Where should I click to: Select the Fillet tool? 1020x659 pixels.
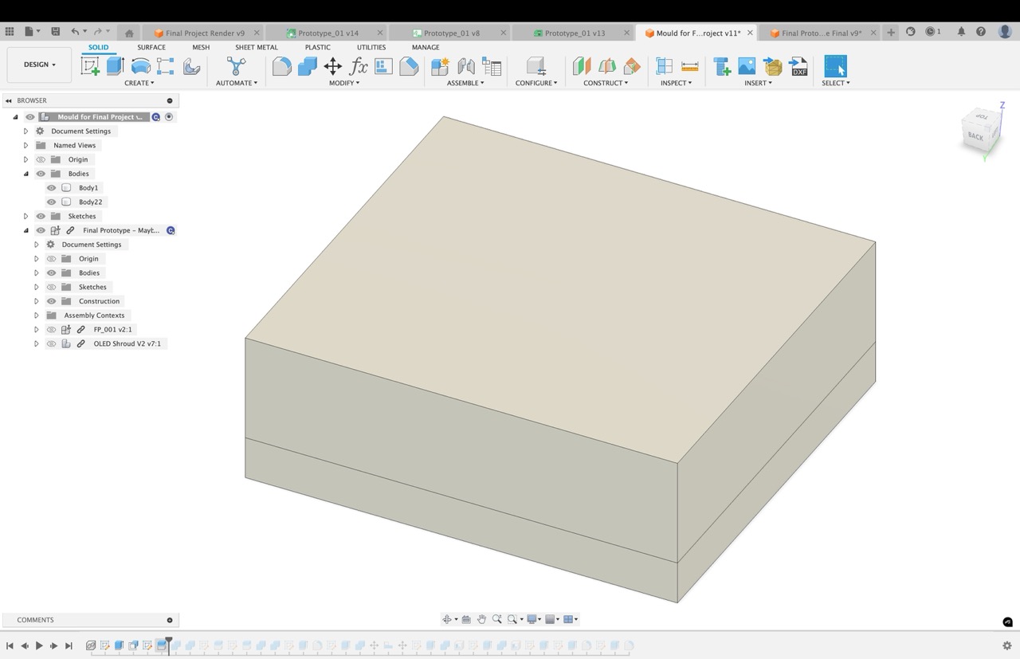[x=281, y=66]
